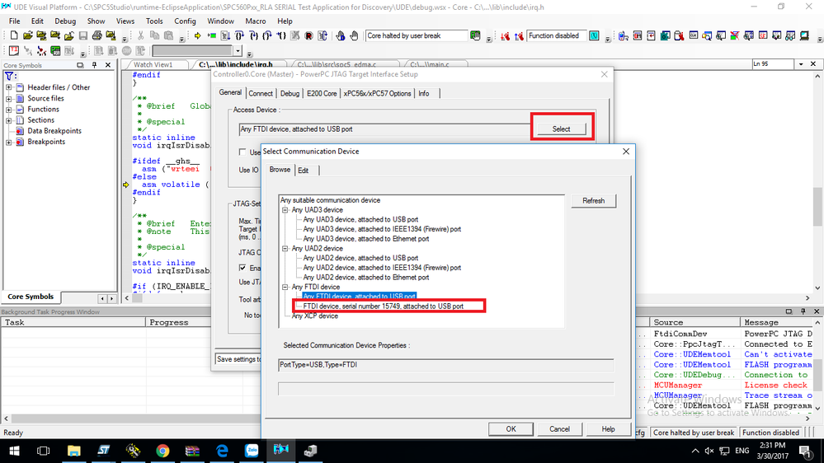Open Chrome from the taskbar
This screenshot has width=824, height=463.
162,451
